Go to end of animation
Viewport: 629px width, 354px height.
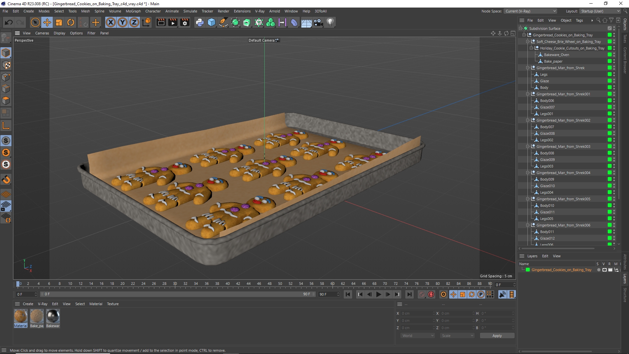409,294
